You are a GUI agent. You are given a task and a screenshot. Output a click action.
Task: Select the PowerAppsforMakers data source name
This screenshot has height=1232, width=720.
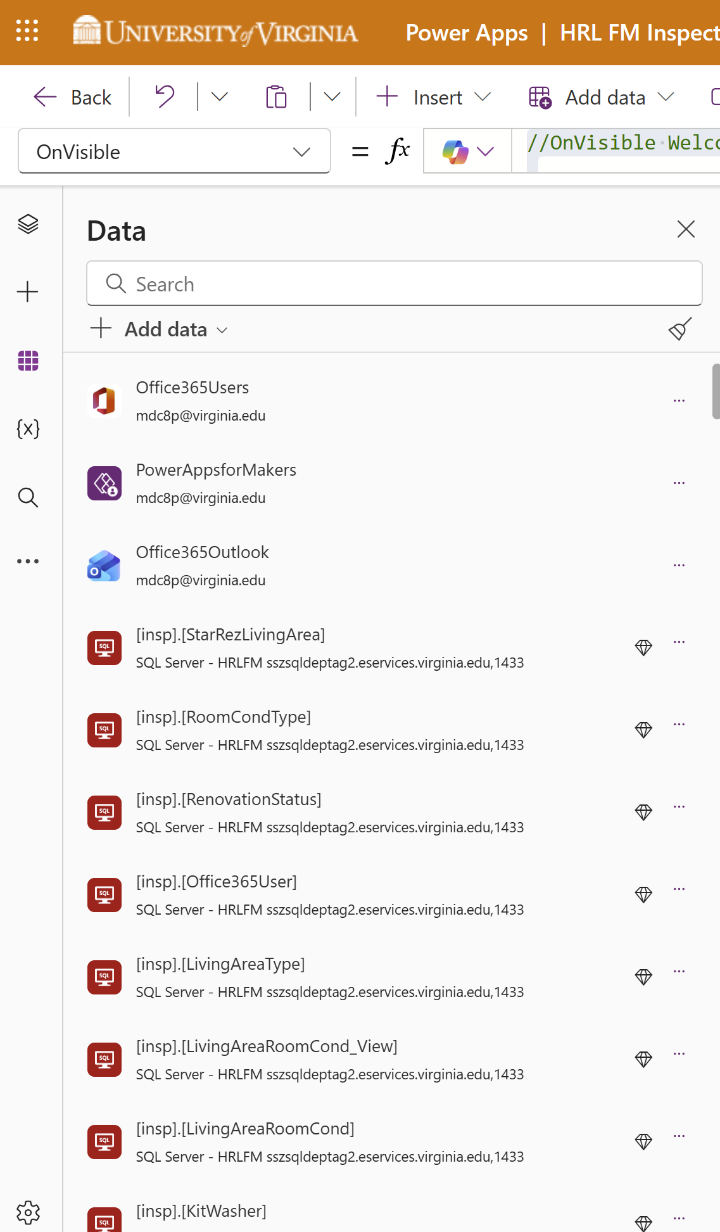click(x=216, y=470)
